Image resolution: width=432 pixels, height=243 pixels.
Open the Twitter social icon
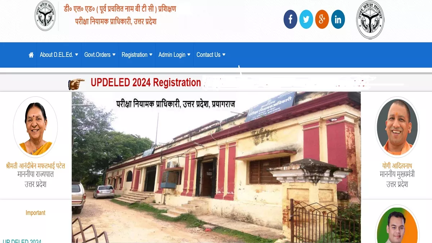click(x=306, y=19)
